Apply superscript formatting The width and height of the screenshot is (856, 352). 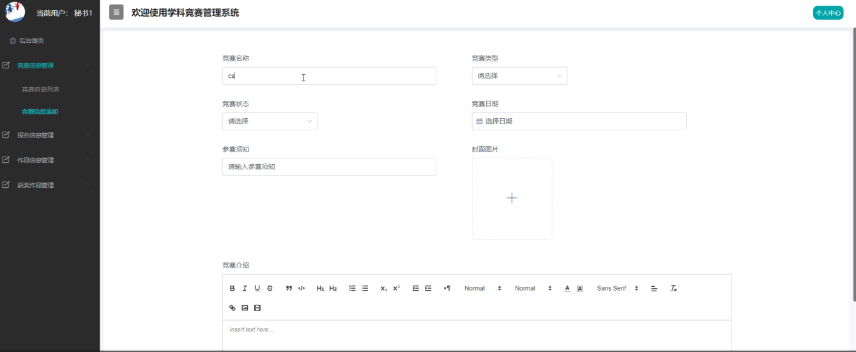(396, 289)
